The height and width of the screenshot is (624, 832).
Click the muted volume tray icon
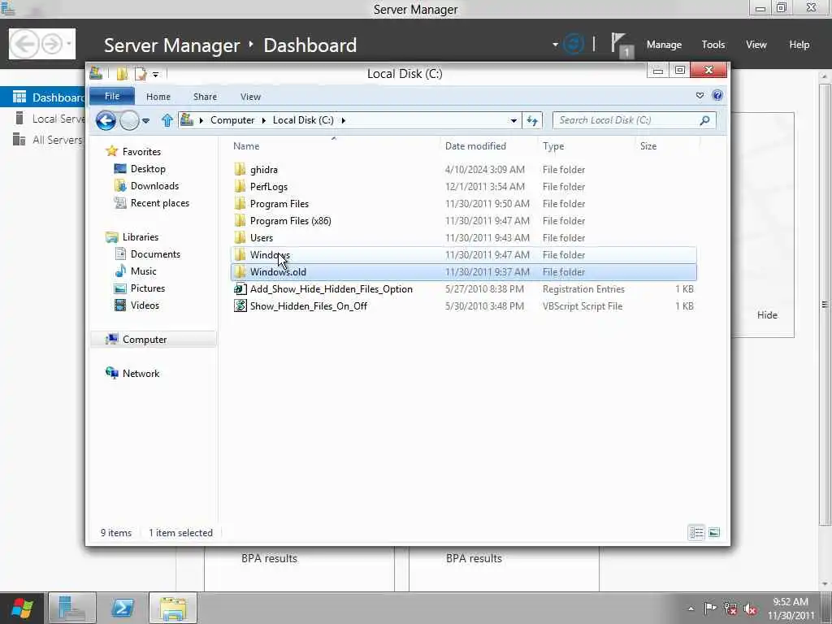(750, 609)
